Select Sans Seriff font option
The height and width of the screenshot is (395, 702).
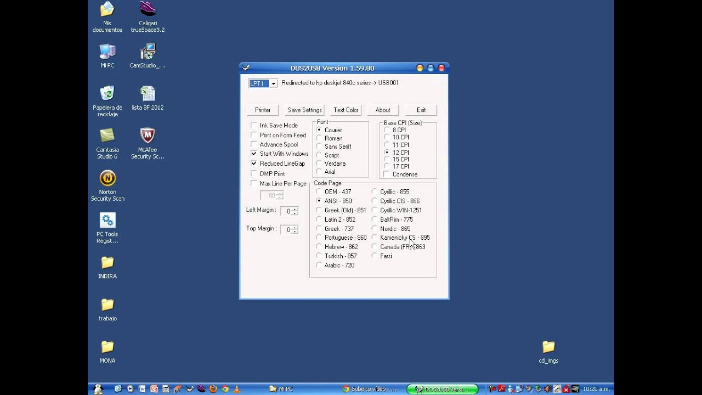[x=319, y=146]
